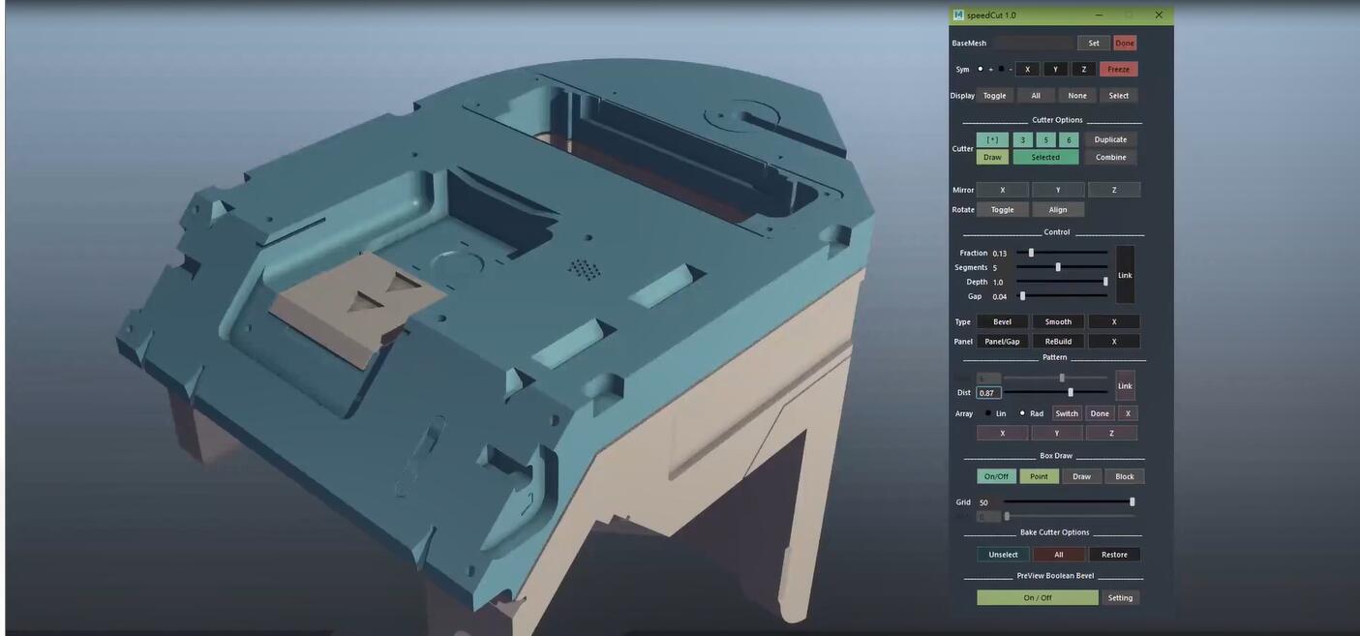Viewport: 1360px width, 636px height.
Task: Click the Segments slider handle
Action: tap(1058, 267)
